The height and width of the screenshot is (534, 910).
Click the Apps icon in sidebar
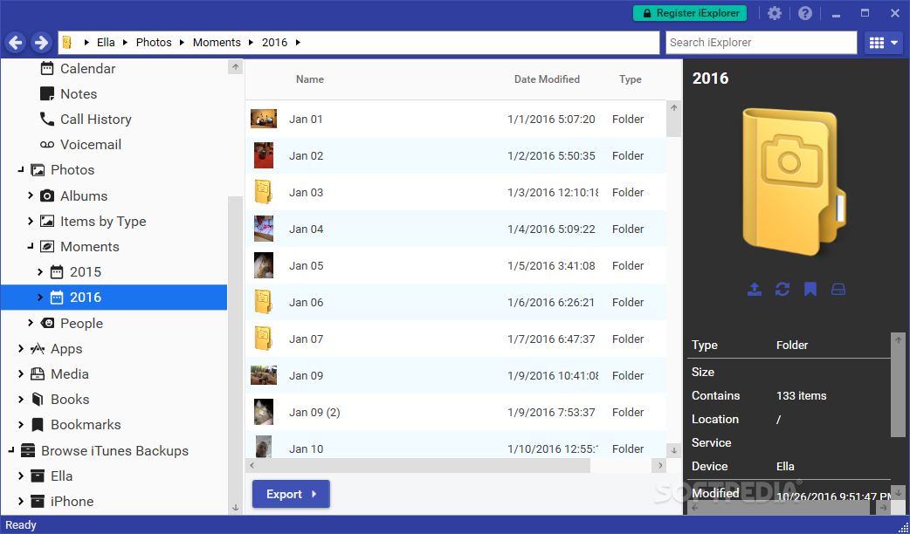pyautogui.click(x=38, y=348)
